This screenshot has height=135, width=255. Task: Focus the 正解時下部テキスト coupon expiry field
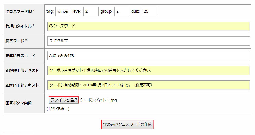click(149, 85)
